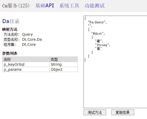Click the "#dict" line in the text area
This screenshot has height=119, width=147.
(x=98, y=34)
